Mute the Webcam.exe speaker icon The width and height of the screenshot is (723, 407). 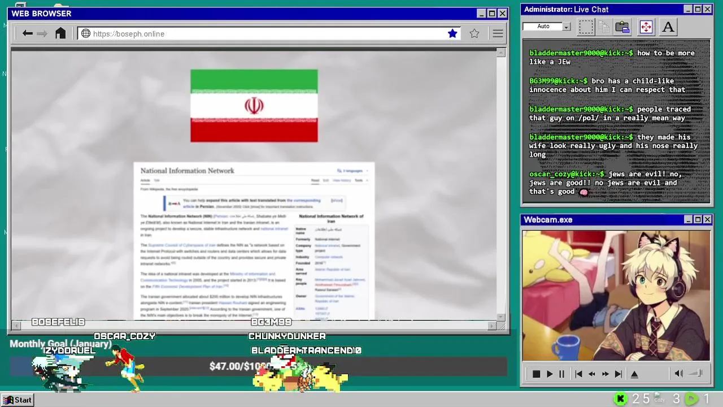[x=678, y=374]
